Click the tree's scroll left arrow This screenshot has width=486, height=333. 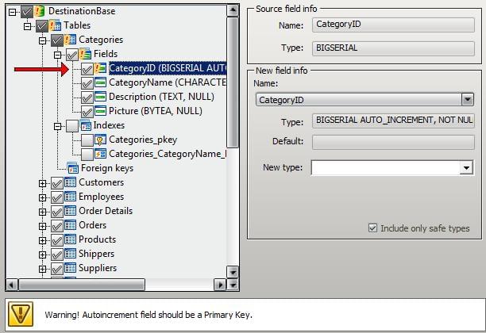tap(12, 285)
